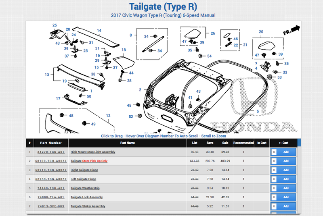Click diagram number 19 label
323x216 pixels.
point(65,81)
